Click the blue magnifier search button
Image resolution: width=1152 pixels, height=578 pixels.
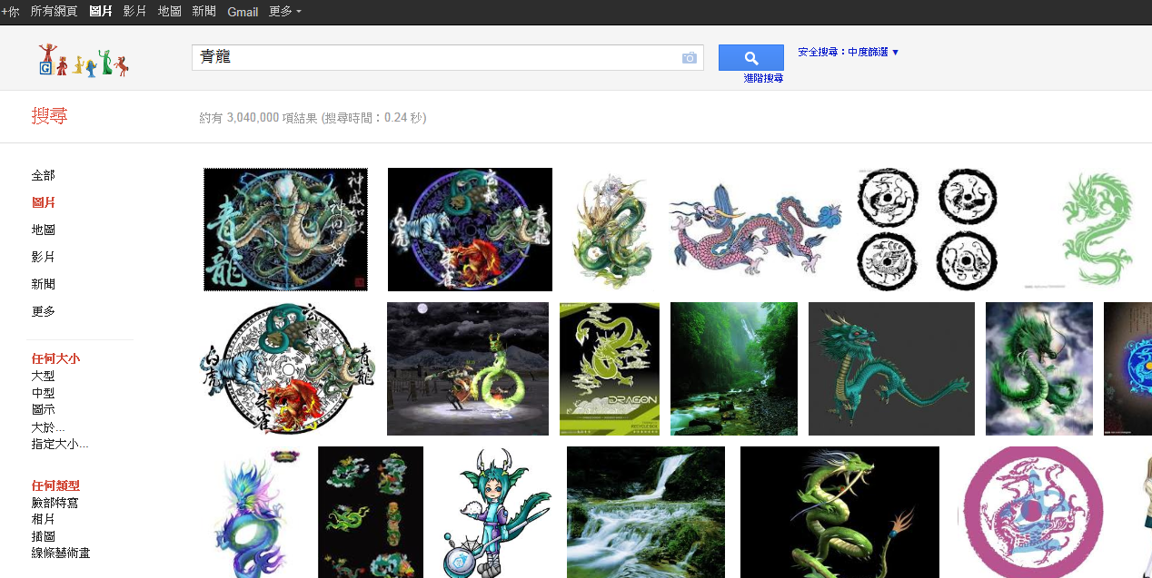point(750,57)
